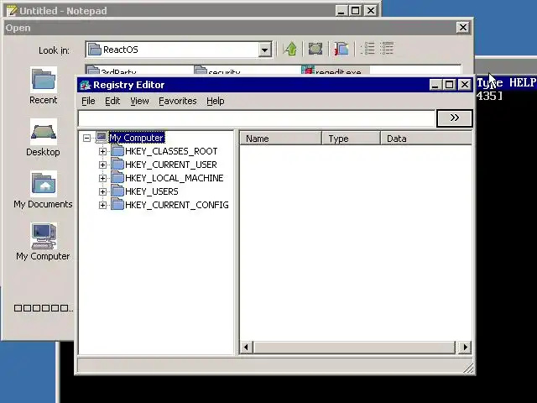Image resolution: width=537 pixels, height=403 pixels.
Task: Select the HKEY_LOCAL_MACHINE label
Action: coord(174,178)
